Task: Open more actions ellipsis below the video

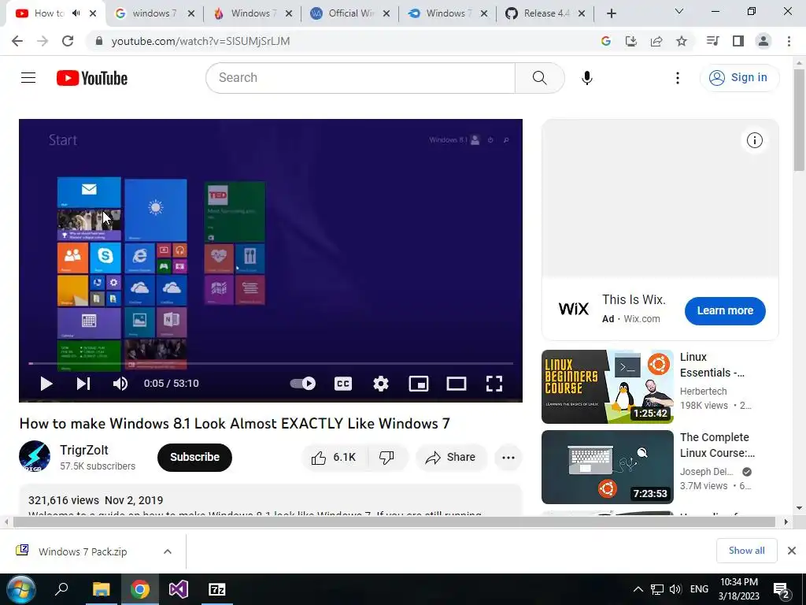Action: click(x=508, y=458)
